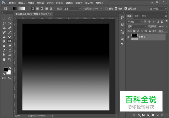The image size is (169, 118).
Task: Select the Crop tool
Action: [x=4, y=28]
